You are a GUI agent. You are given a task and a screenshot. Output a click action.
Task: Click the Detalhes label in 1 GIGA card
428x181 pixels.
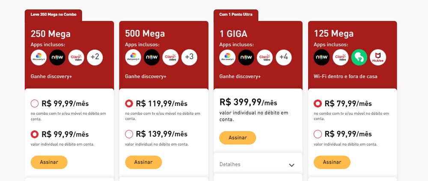click(230, 164)
